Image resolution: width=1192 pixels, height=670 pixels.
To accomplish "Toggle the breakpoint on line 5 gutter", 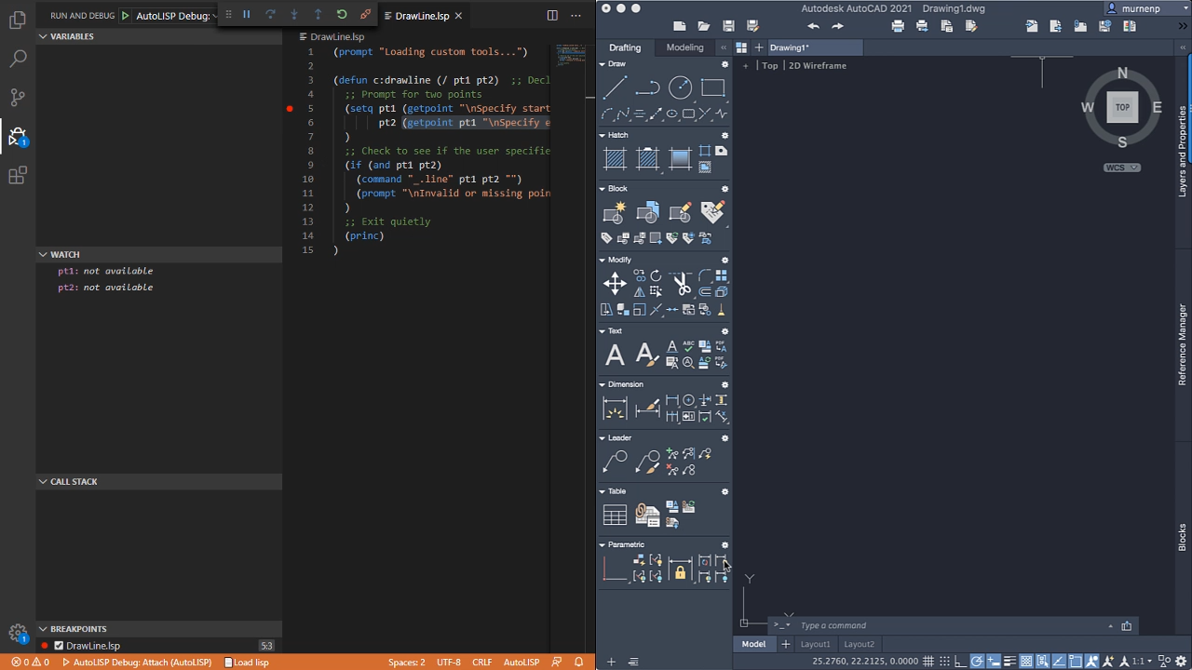I will click(x=290, y=109).
